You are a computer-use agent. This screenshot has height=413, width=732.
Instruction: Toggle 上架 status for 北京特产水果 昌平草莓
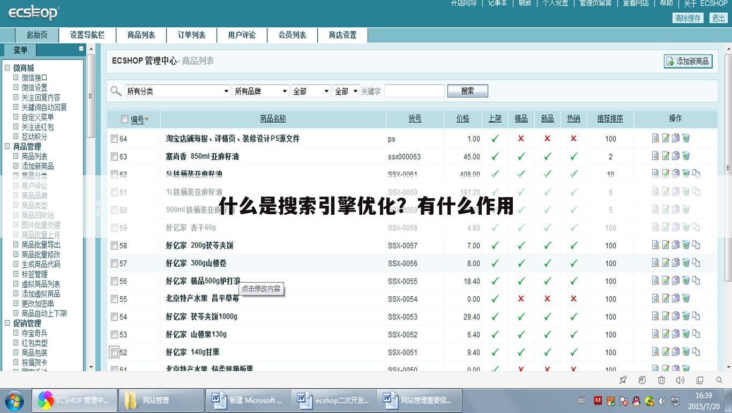494,299
